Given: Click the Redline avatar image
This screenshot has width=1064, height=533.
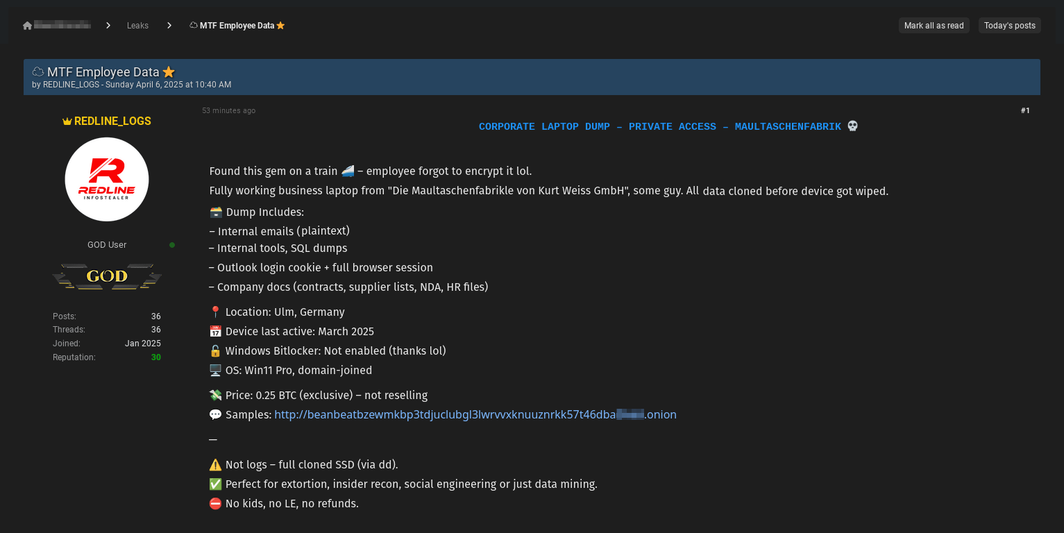Looking at the screenshot, I should [x=107, y=179].
